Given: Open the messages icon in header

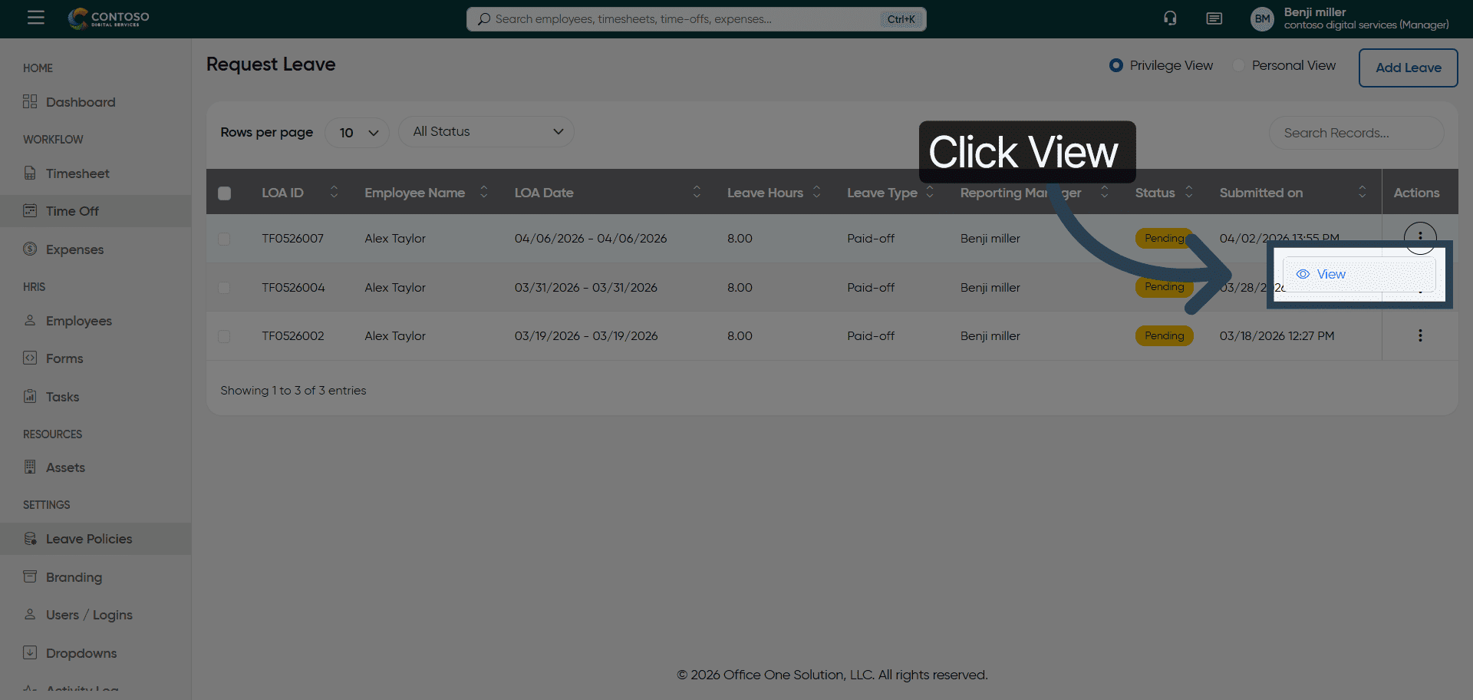Looking at the screenshot, I should pos(1214,18).
